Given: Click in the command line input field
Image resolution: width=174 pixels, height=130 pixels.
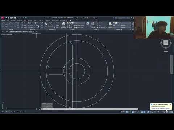Looking at the screenshot, I should pyautogui.click(x=90, y=109).
